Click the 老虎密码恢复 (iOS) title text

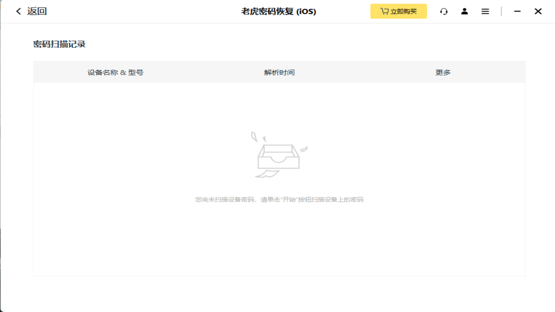coord(277,11)
